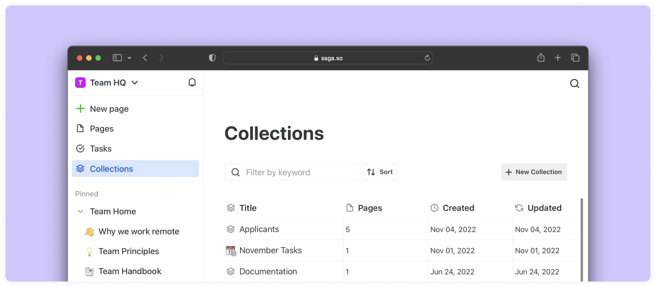Click the notifications bell icon
This screenshot has height=287, width=656.
click(192, 82)
